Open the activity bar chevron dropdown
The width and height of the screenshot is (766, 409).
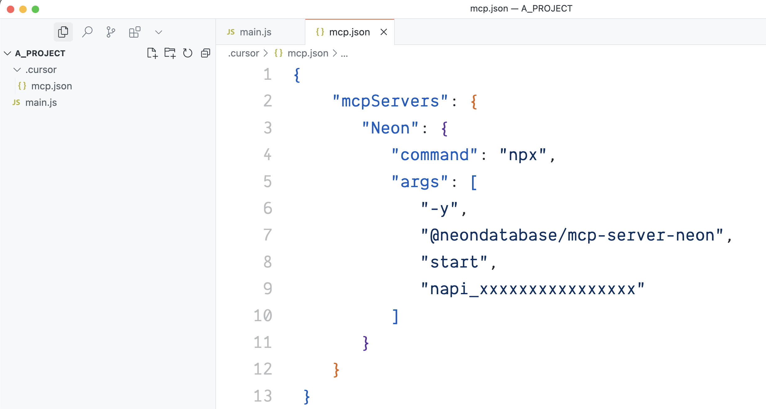(158, 31)
